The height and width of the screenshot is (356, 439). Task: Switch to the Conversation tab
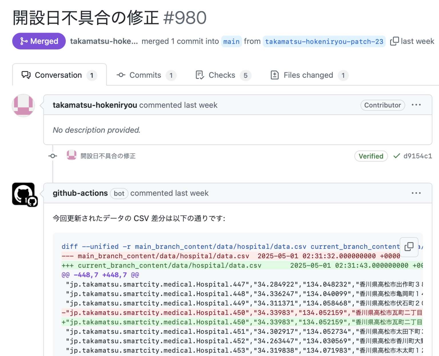[58, 75]
